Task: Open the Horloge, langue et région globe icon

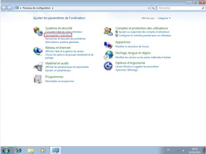Action: 108,55
